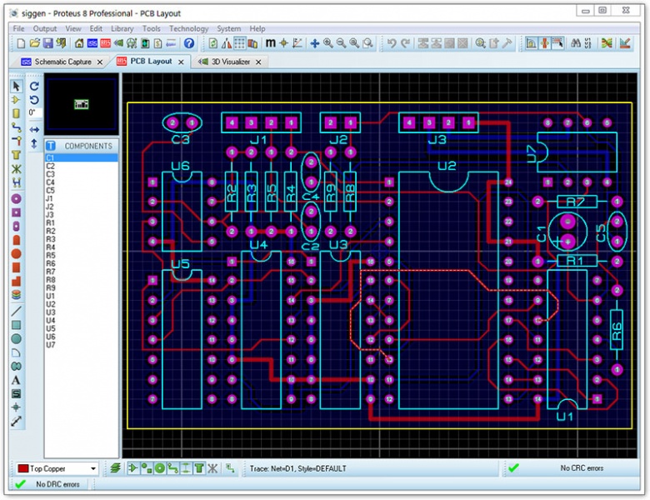Viewport: 650px width, 500px height.
Task: Zoom in using magnifier plus icon
Action: [x=327, y=43]
